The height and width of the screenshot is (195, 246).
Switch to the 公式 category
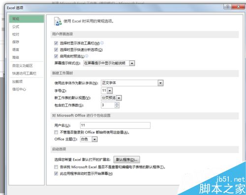pyautogui.click(x=27, y=27)
